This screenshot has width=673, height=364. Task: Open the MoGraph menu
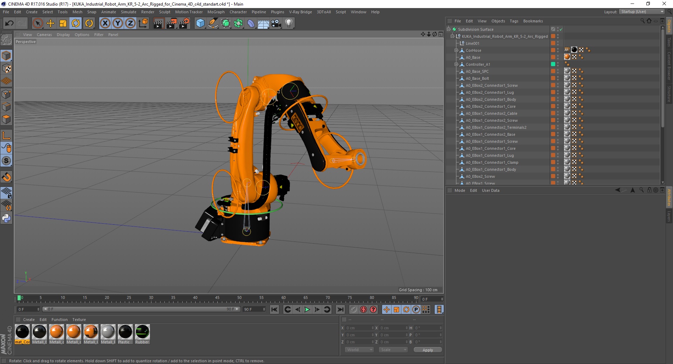point(216,12)
